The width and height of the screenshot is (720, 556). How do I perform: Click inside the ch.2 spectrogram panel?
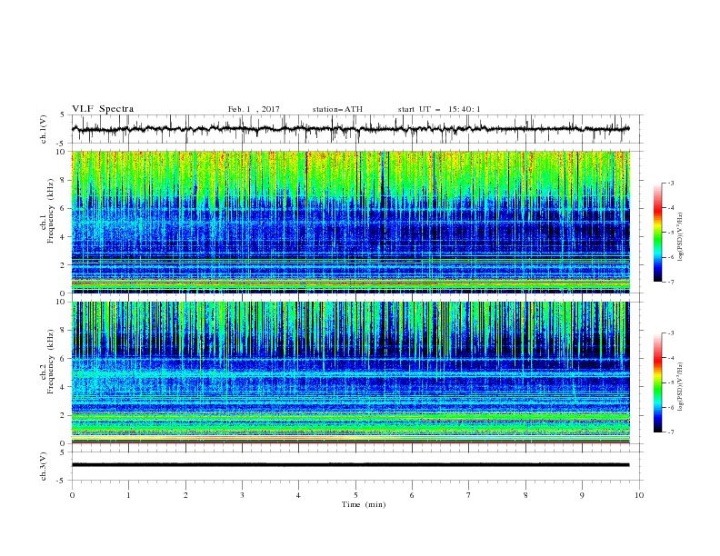[x=350, y=372]
